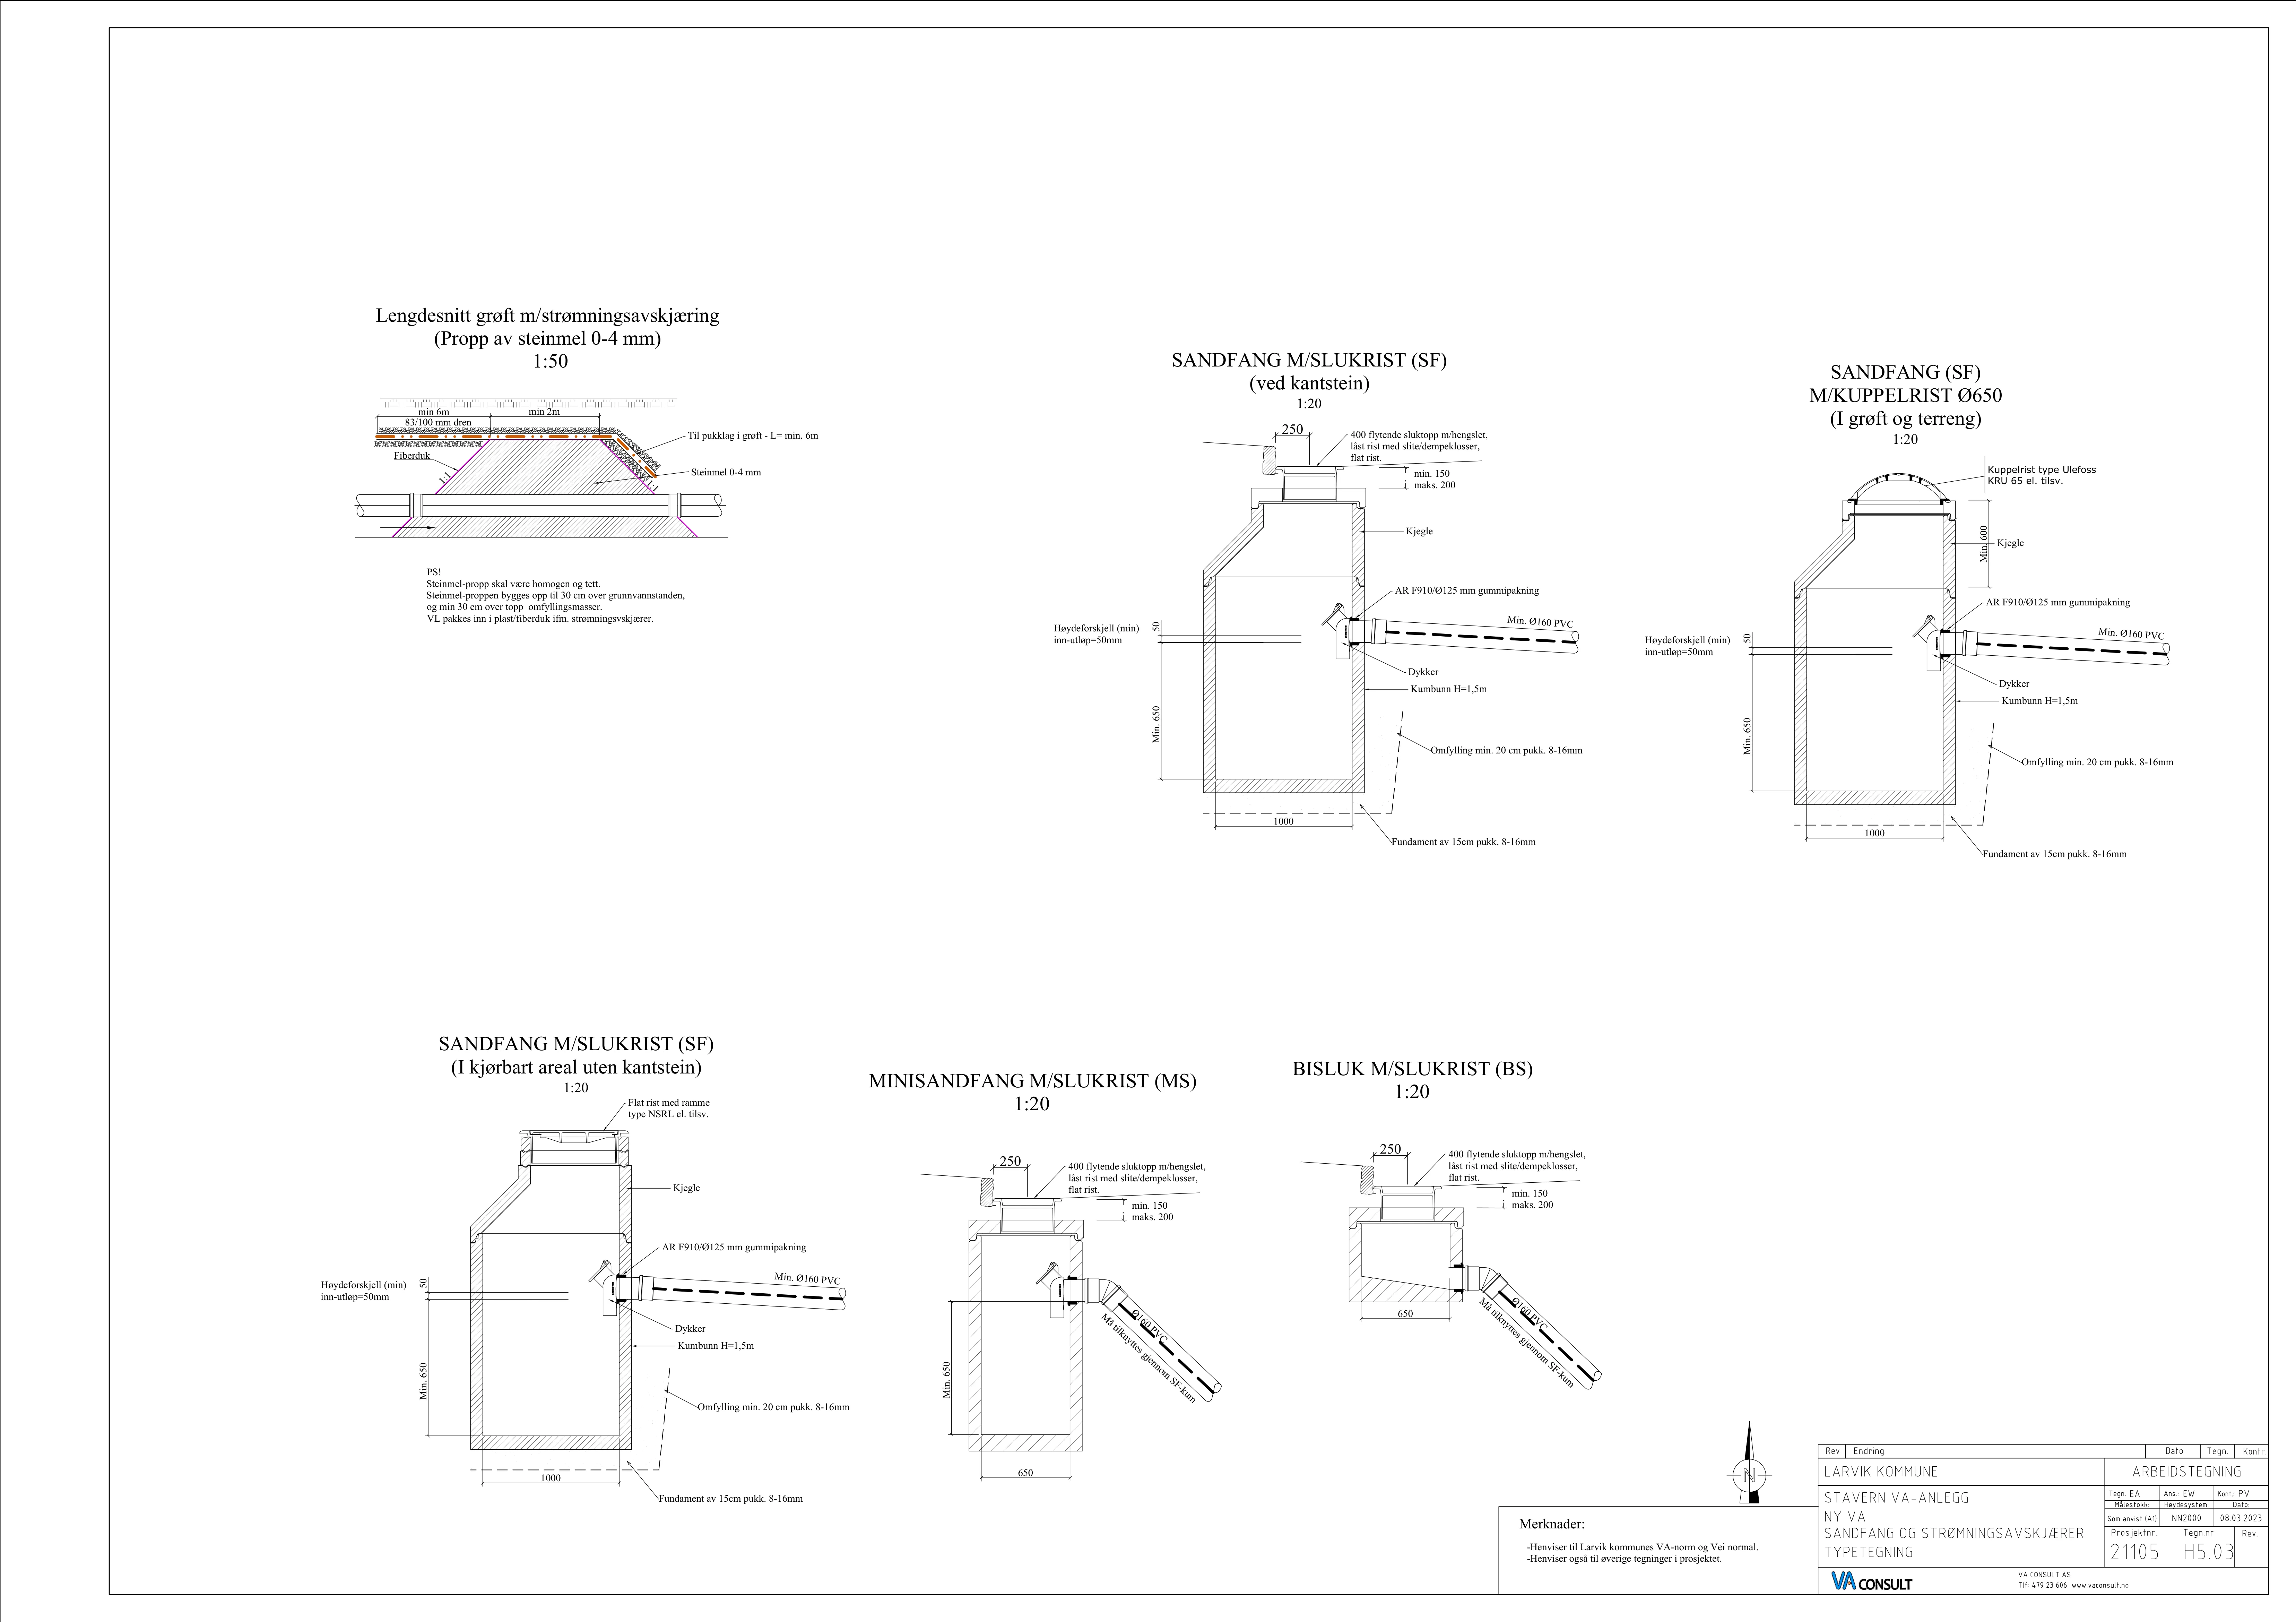Select the title "BISLUK M/SLUKRIST (BS)"
2296x1622 pixels.
pyautogui.click(x=1412, y=1069)
